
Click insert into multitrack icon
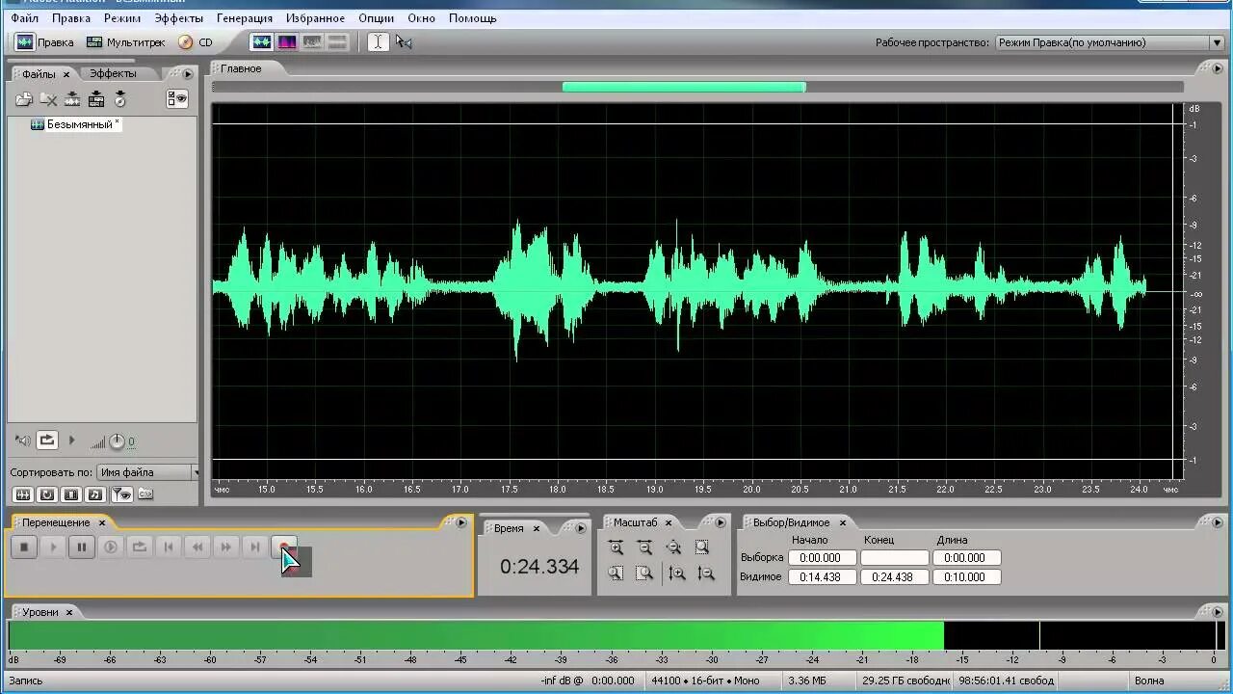pyautogui.click(x=72, y=99)
